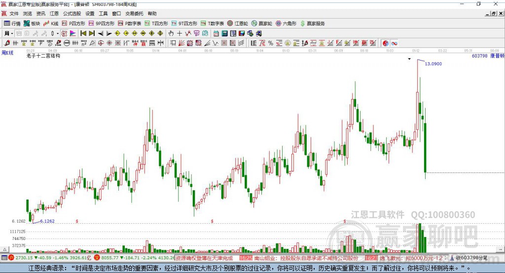The height and width of the screenshot is (273, 505).
Task: Click the save floppy disk icon
Action: pos(242,34)
